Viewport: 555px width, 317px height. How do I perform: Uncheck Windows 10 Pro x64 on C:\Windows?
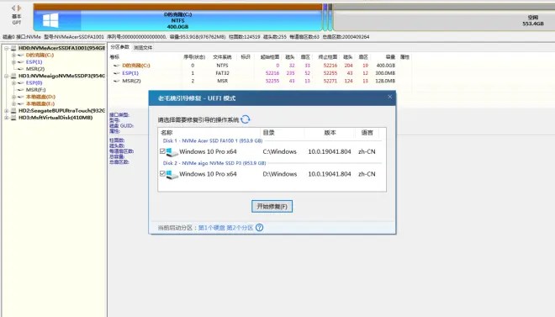point(162,151)
